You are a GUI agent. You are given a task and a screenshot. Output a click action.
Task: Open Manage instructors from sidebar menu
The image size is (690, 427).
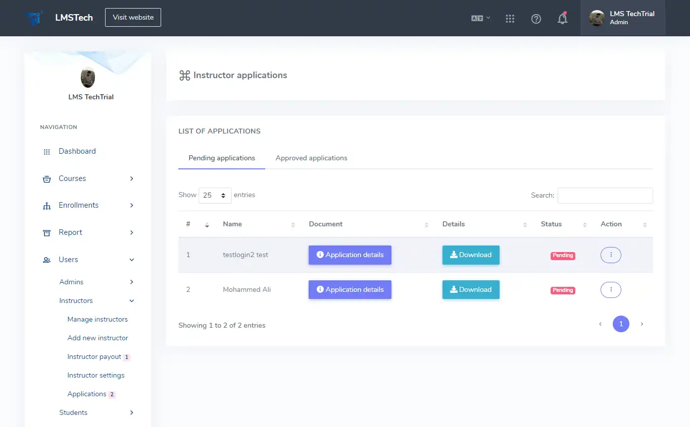[x=97, y=319]
